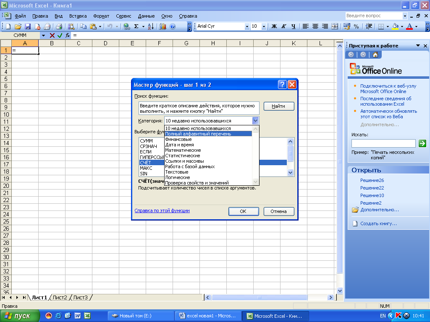This screenshot has width=430, height=322.
Task: Copy the selection with the Copy icon
Action: 84,26
